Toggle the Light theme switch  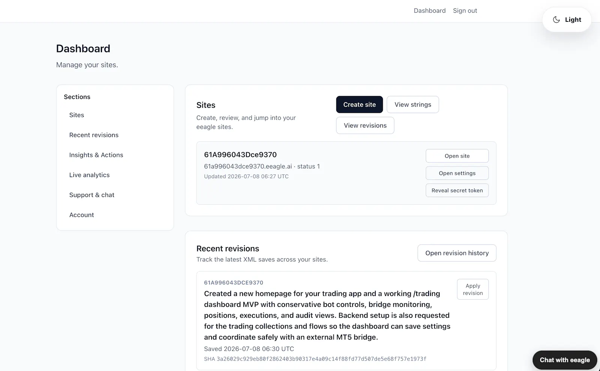point(567,20)
